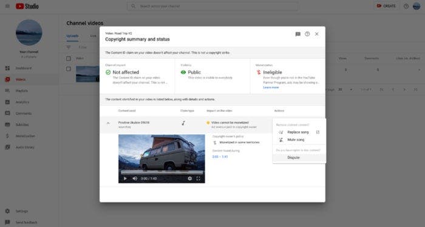The image size is (425, 227).
Task: Click the volume icon in video player
Action: tap(135, 178)
